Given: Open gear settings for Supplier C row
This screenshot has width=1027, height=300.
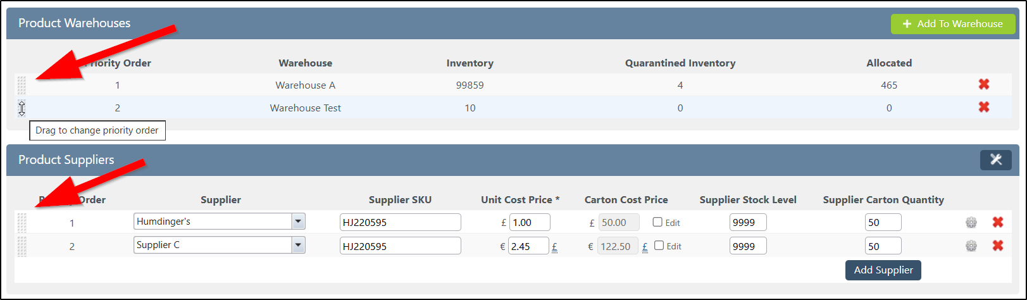Looking at the screenshot, I should click(x=971, y=246).
